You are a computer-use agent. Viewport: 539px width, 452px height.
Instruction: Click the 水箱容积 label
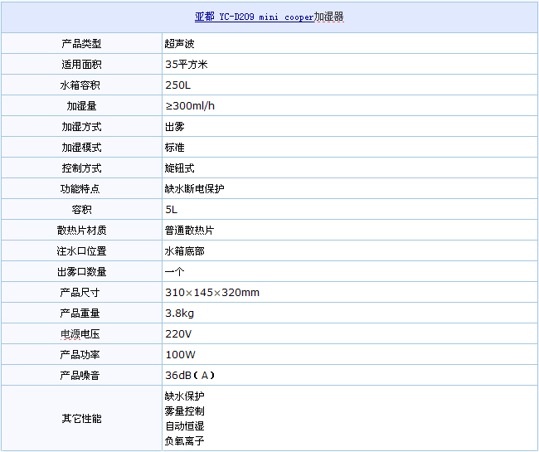pos(81,85)
